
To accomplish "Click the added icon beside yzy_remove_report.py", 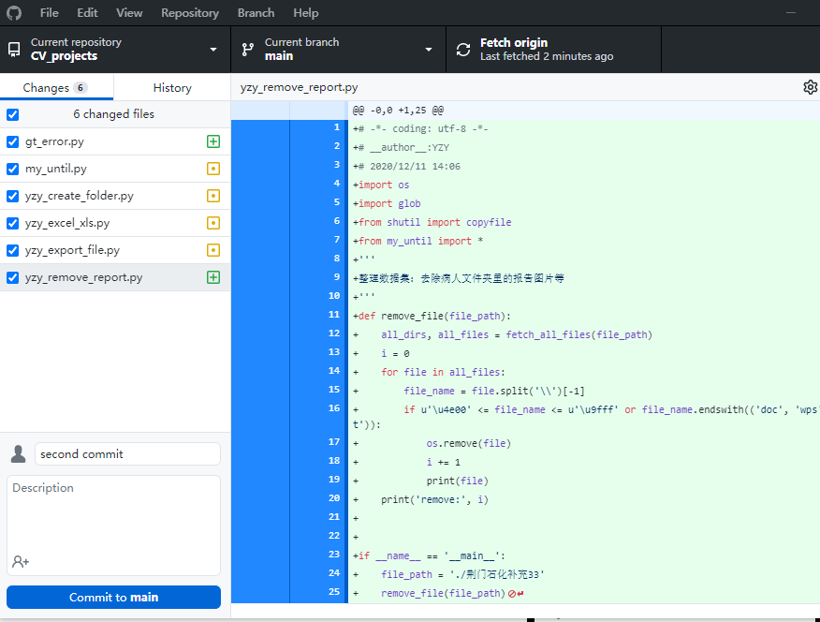I will [x=213, y=276].
